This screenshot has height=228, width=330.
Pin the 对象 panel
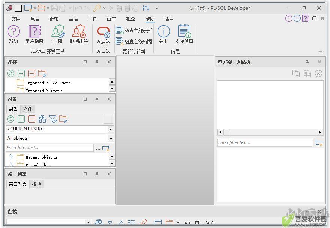click(x=97, y=99)
